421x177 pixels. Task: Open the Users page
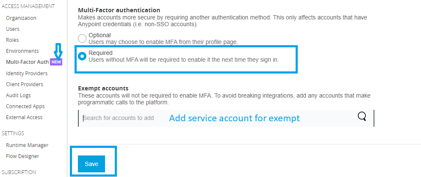pos(13,29)
